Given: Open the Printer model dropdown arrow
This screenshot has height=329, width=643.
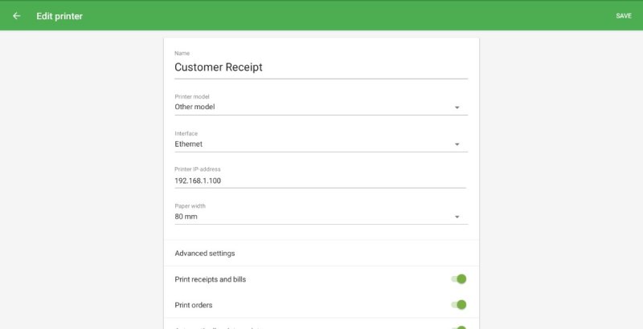Looking at the screenshot, I should pyautogui.click(x=457, y=108).
